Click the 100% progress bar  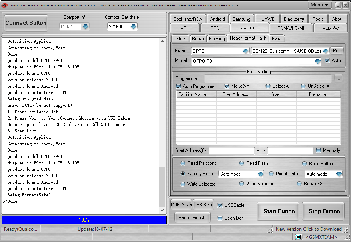pyautogui.click(x=84, y=220)
